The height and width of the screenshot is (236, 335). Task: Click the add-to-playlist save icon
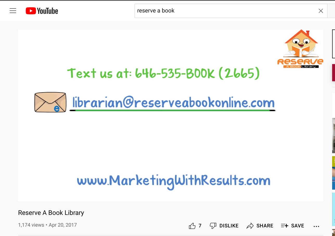click(285, 226)
